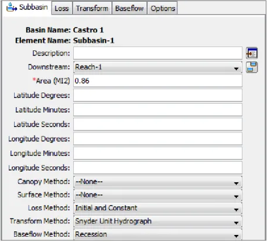Viewport: 267px width, 242px height.
Task: Open the Baseflow Method dropdown
Action: [158, 234]
